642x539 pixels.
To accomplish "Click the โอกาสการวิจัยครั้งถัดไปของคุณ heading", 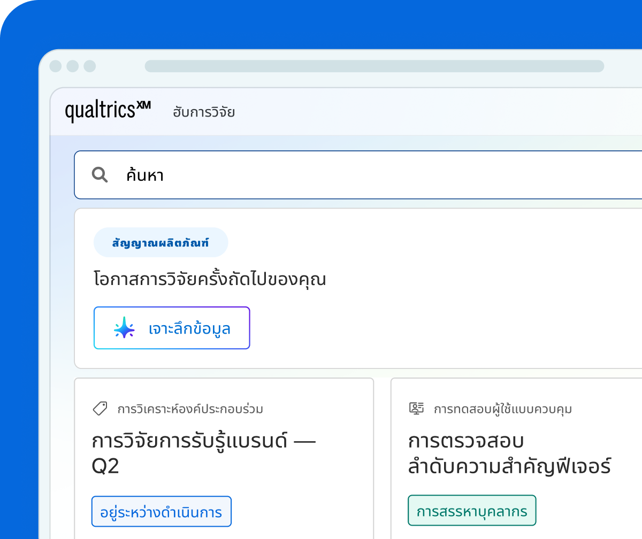I will [210, 280].
